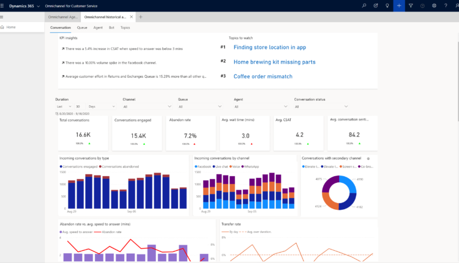
Task: Switch to the Topics tab
Action: (x=125, y=28)
